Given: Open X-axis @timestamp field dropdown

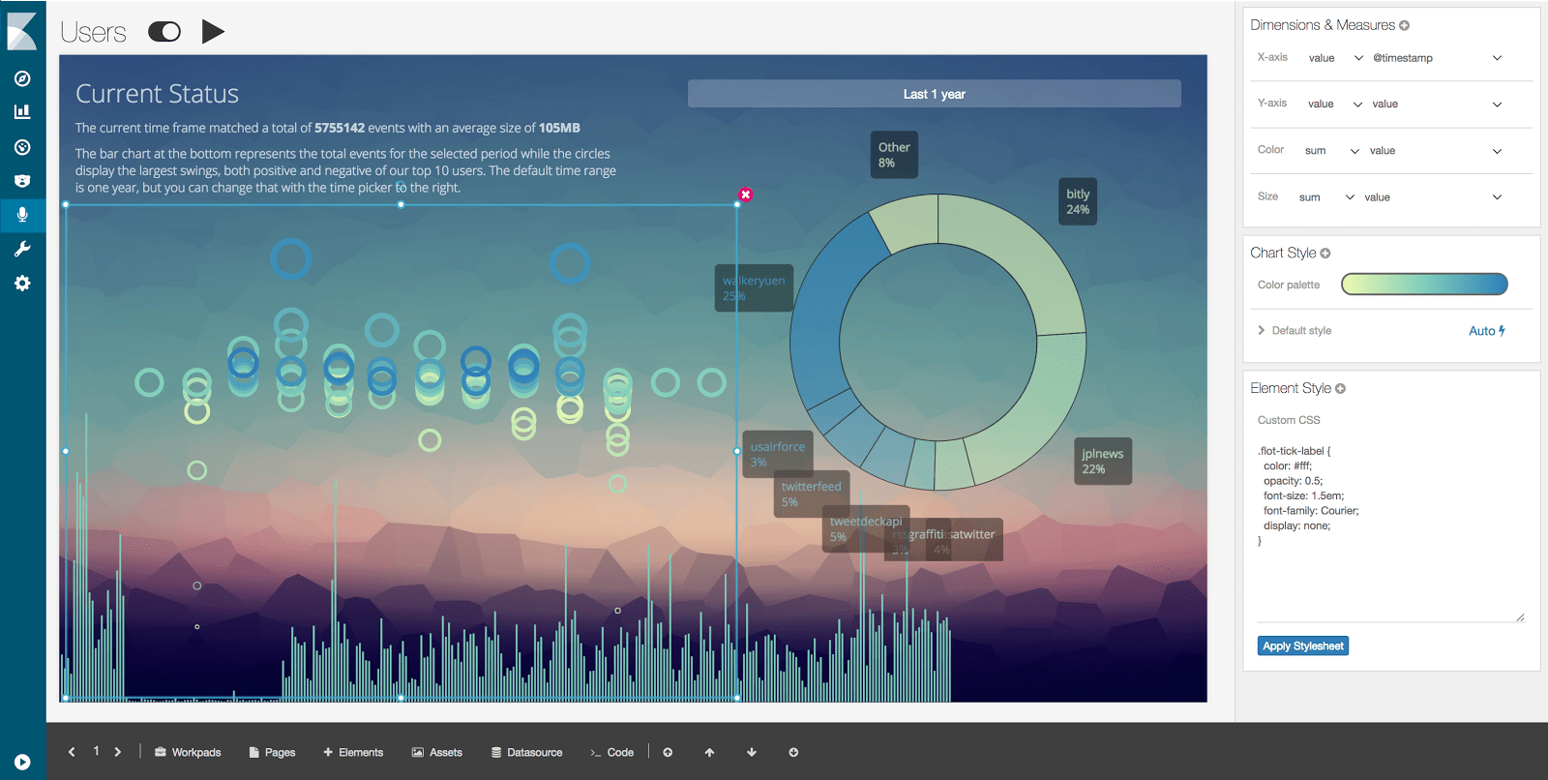Looking at the screenshot, I should (1437, 58).
